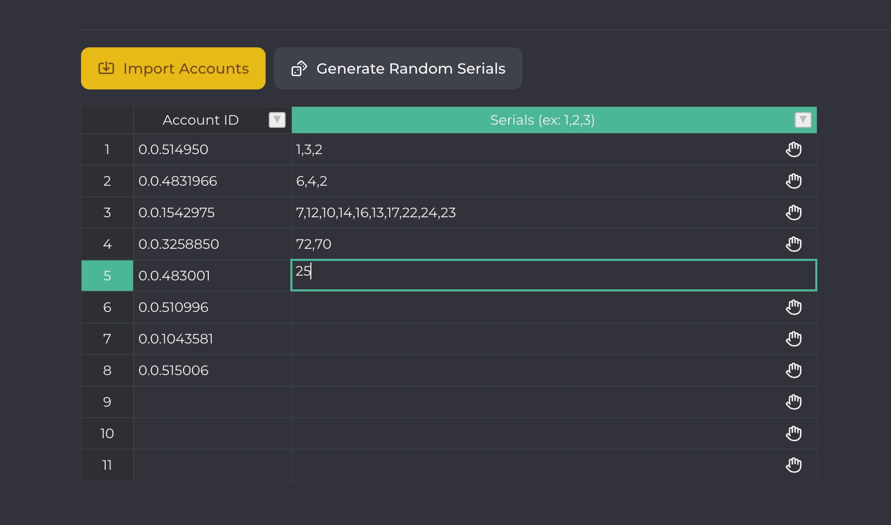Click the hand icon in row 7
The width and height of the screenshot is (891, 525).
(793, 339)
